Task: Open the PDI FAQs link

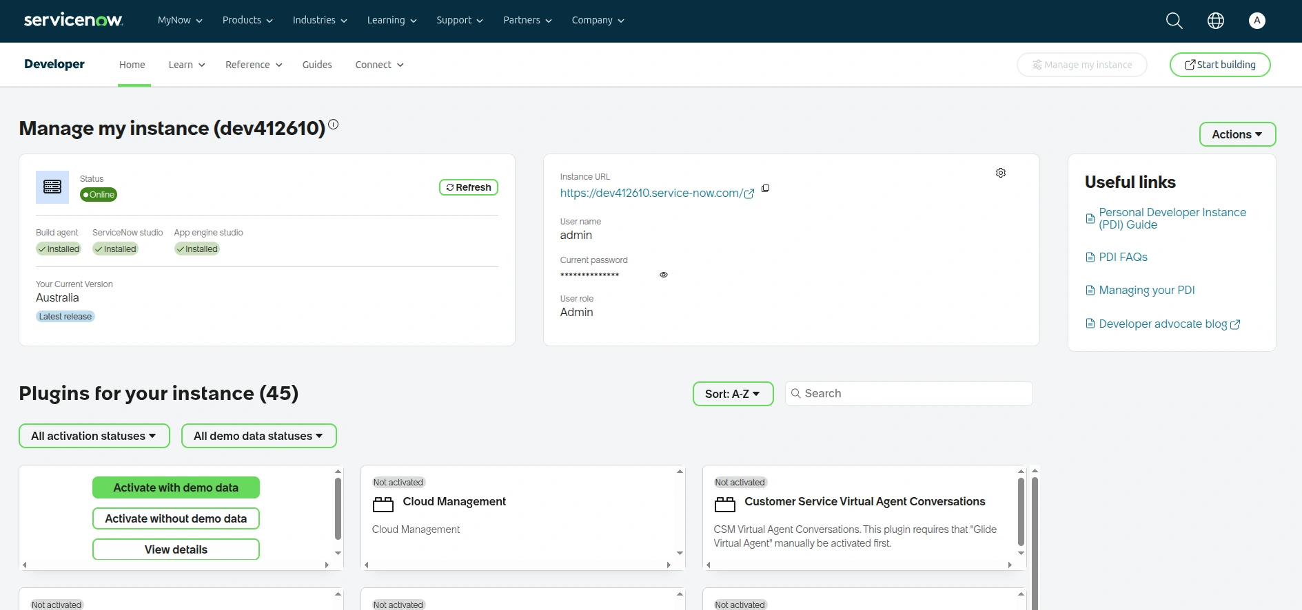Action: click(x=1123, y=257)
